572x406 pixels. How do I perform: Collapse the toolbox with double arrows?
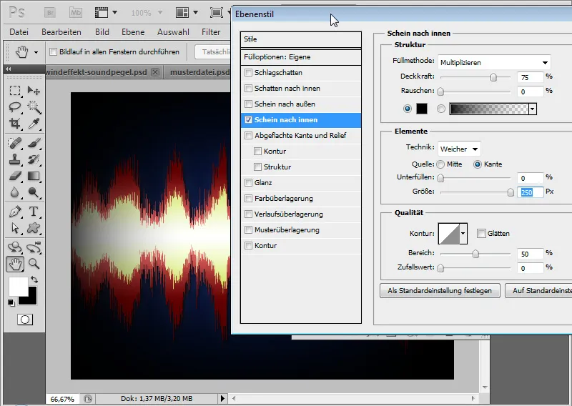coord(8,69)
